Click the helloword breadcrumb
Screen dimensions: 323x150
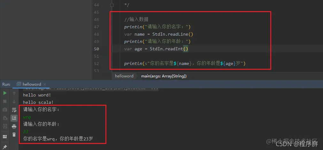124,76
